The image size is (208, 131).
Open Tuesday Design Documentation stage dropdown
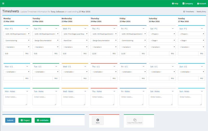pos(46,41)
